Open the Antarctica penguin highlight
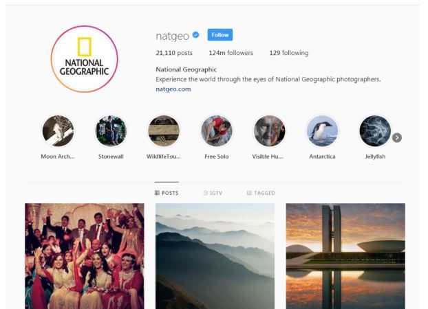The width and height of the screenshot is (428, 309). point(322,131)
